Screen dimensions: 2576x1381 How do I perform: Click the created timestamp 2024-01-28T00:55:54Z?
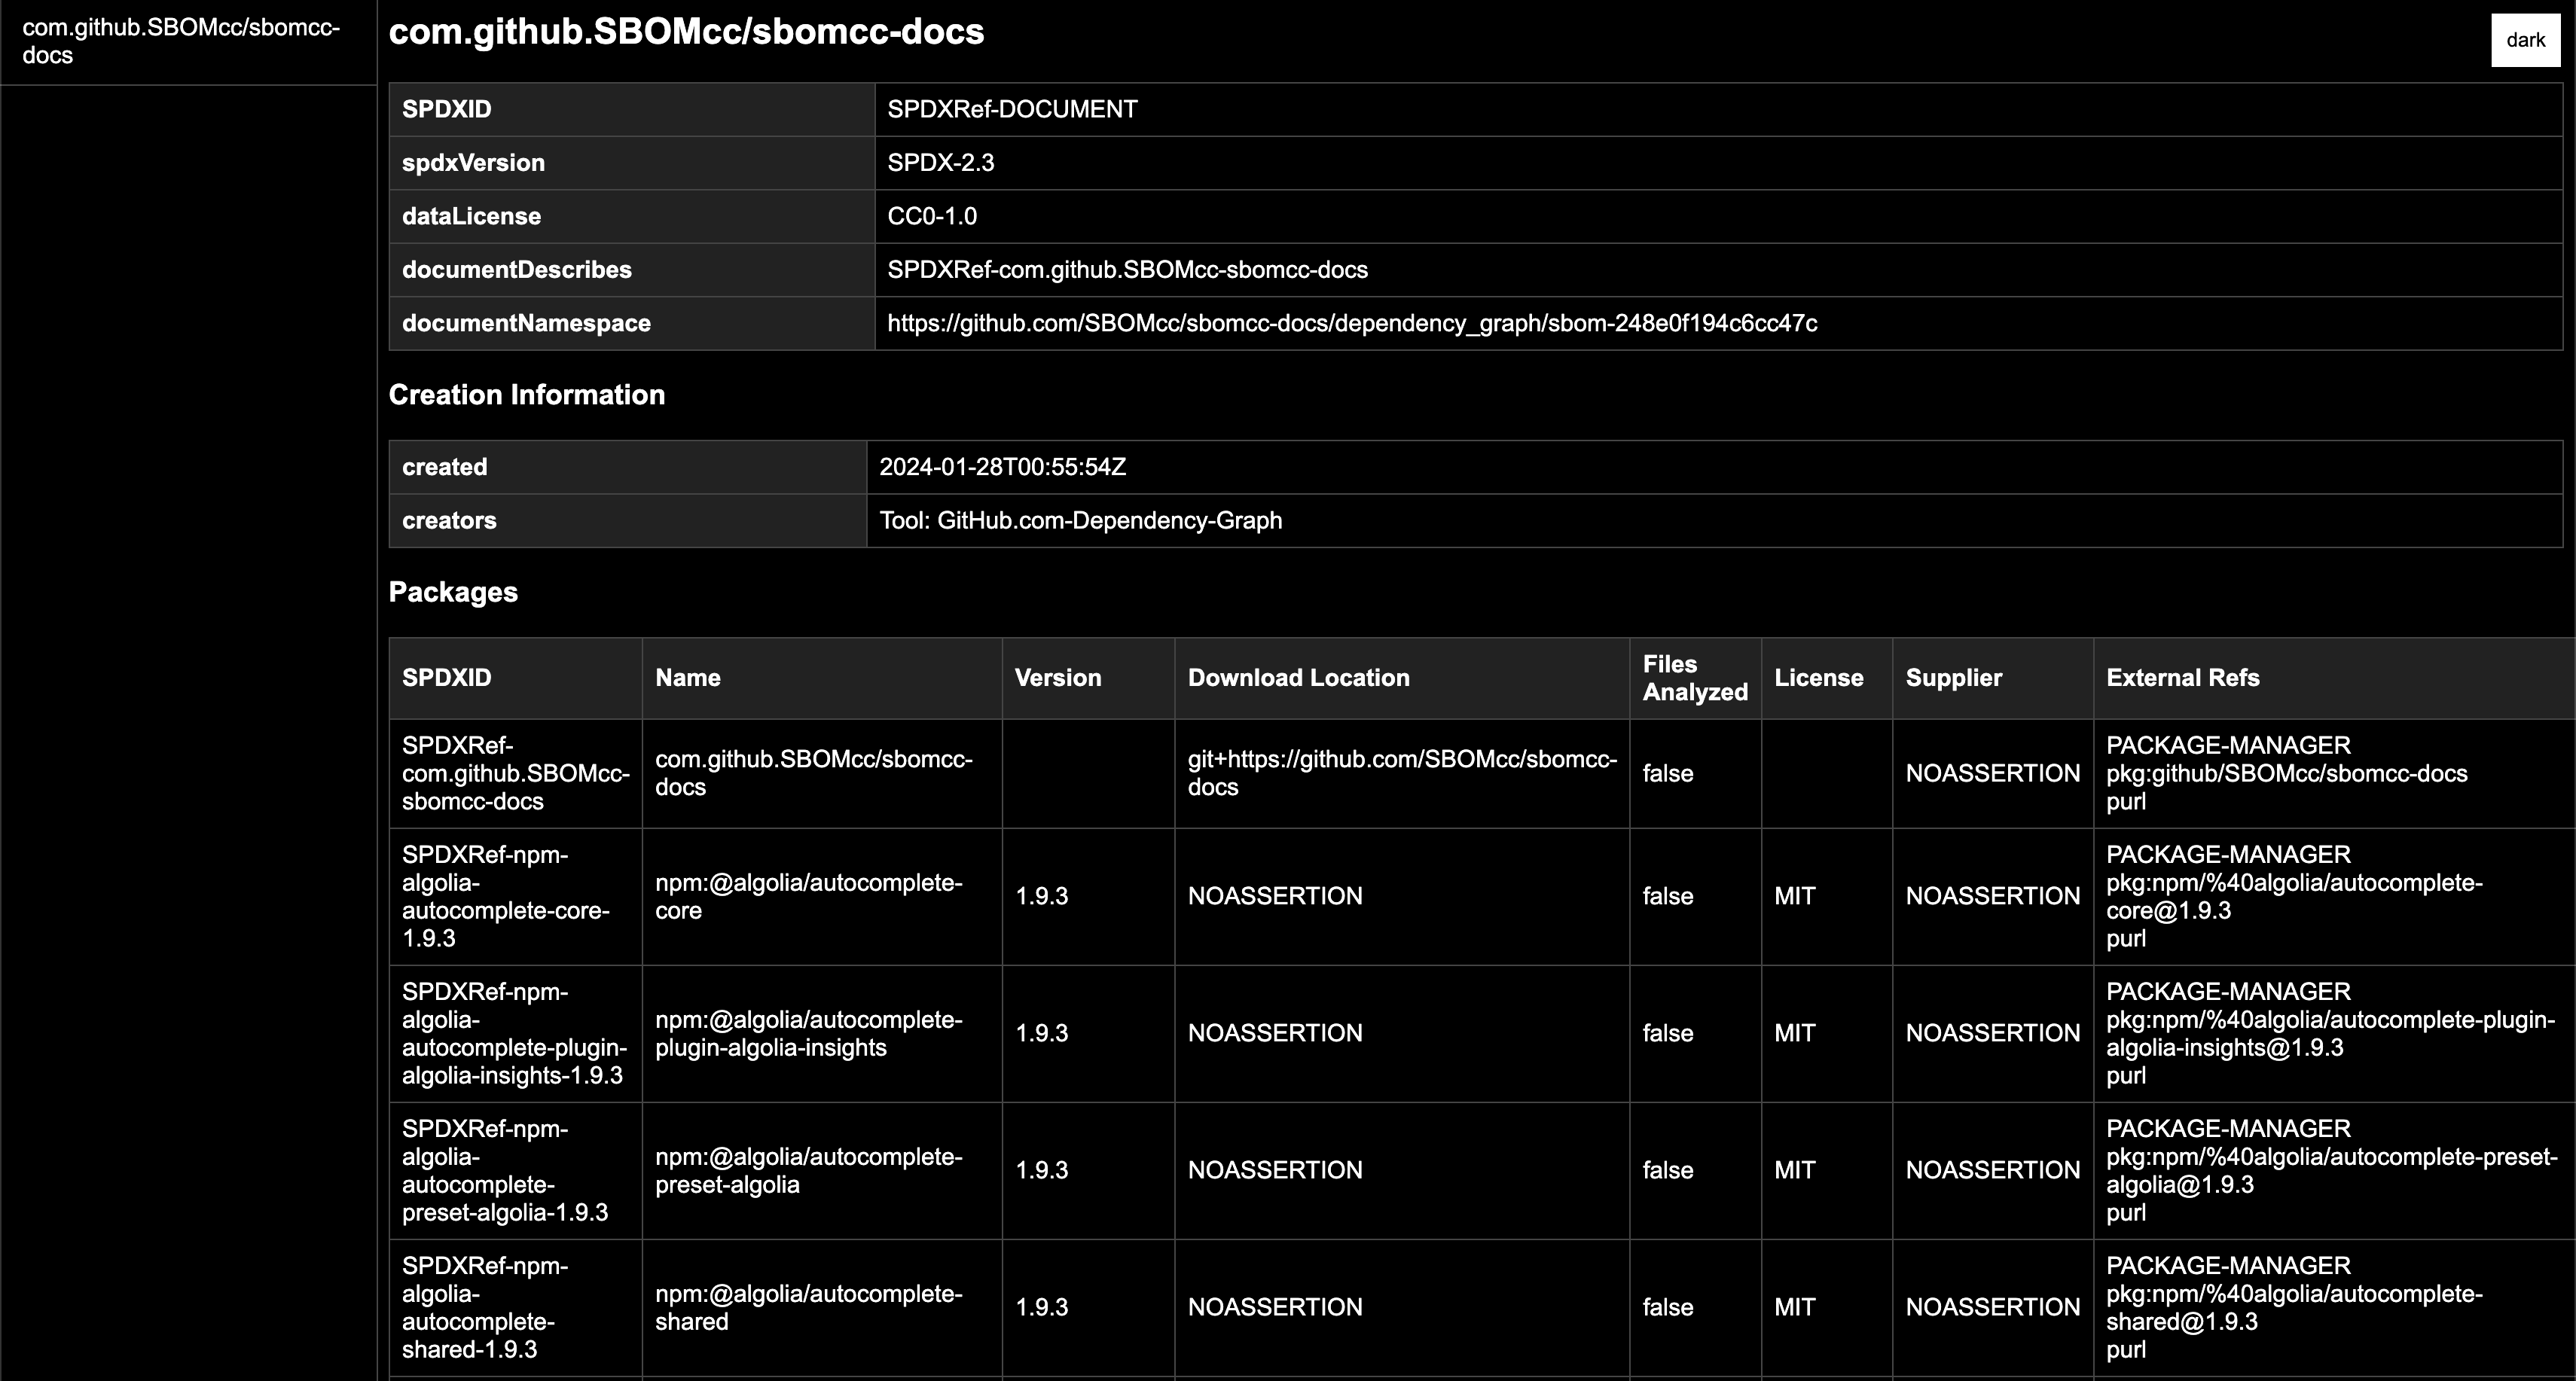point(1002,467)
